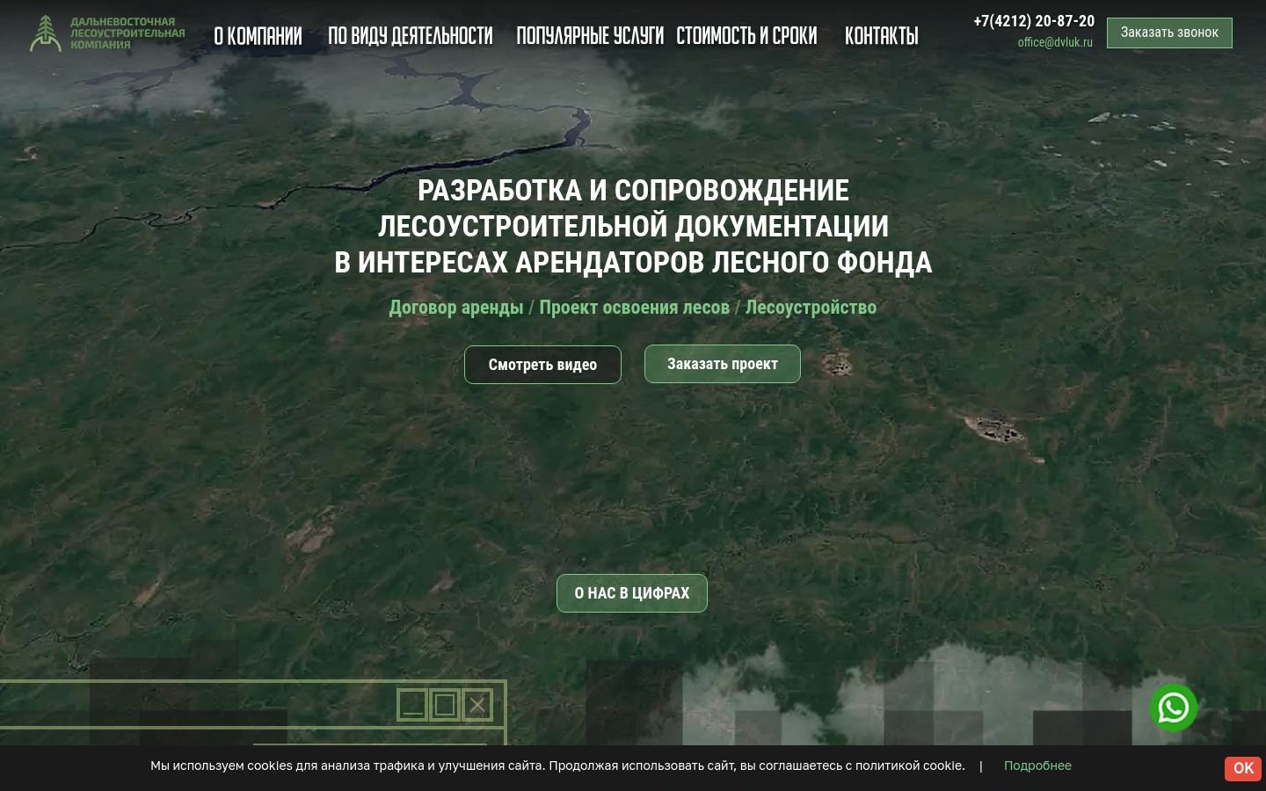Click Смотреть видео button
This screenshot has width=1266, height=791.
[x=542, y=365]
